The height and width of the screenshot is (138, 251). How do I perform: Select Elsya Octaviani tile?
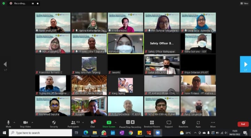point(198,64)
